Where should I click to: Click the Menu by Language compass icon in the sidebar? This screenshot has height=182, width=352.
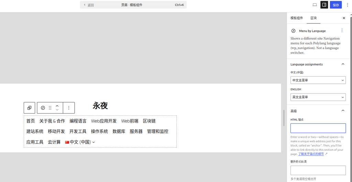[x=293, y=31]
